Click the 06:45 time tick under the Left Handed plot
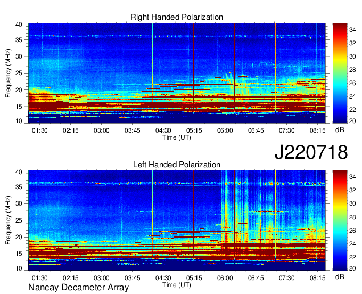The image size is (362, 294). [256, 278]
